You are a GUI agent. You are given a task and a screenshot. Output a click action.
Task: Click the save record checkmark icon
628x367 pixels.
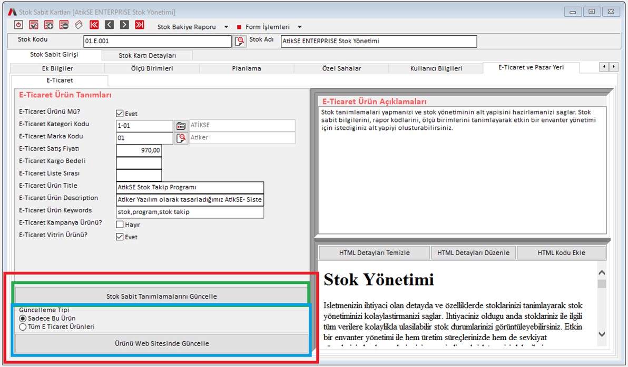click(x=34, y=25)
